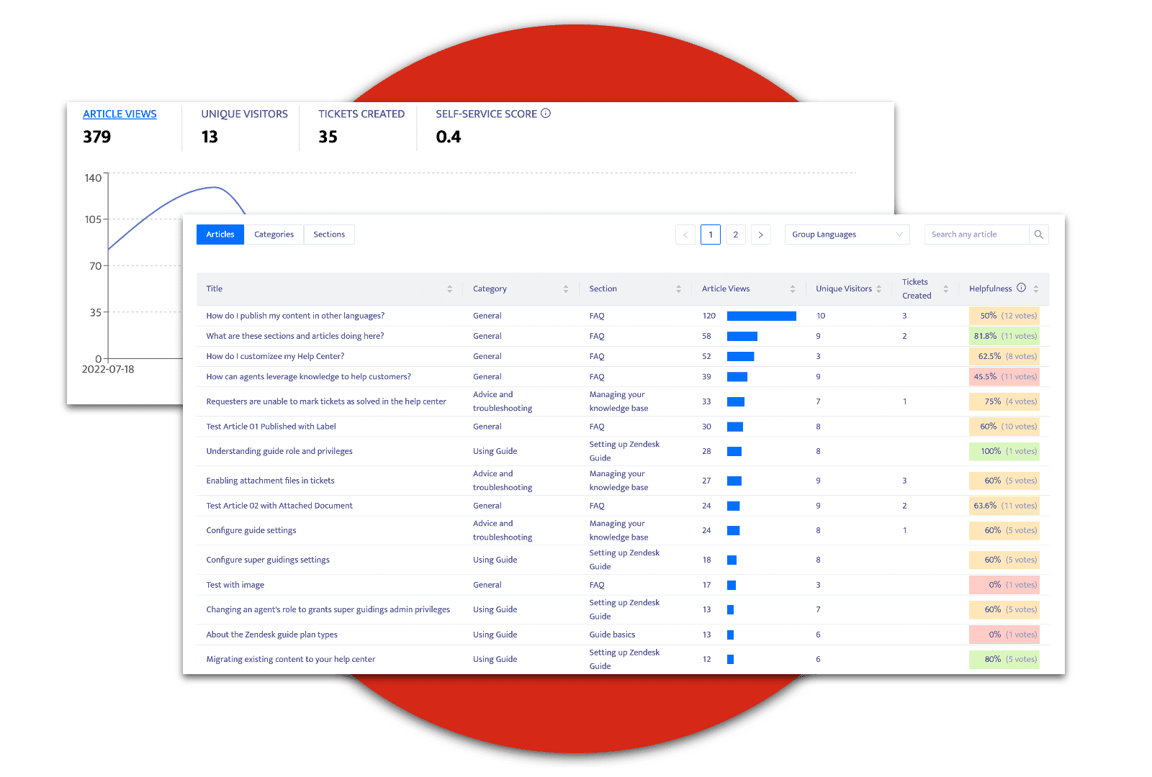Open the Article Views metric link
This screenshot has width=1152, height=777.
(x=120, y=114)
